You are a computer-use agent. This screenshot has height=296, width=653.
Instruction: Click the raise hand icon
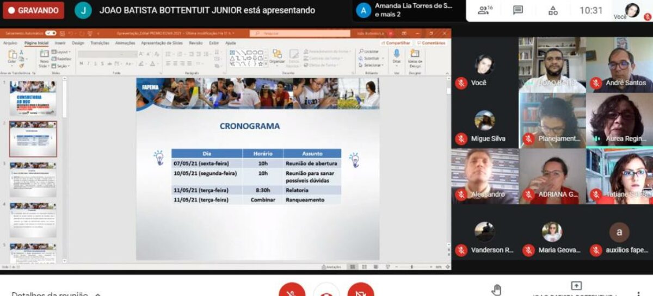point(496,290)
